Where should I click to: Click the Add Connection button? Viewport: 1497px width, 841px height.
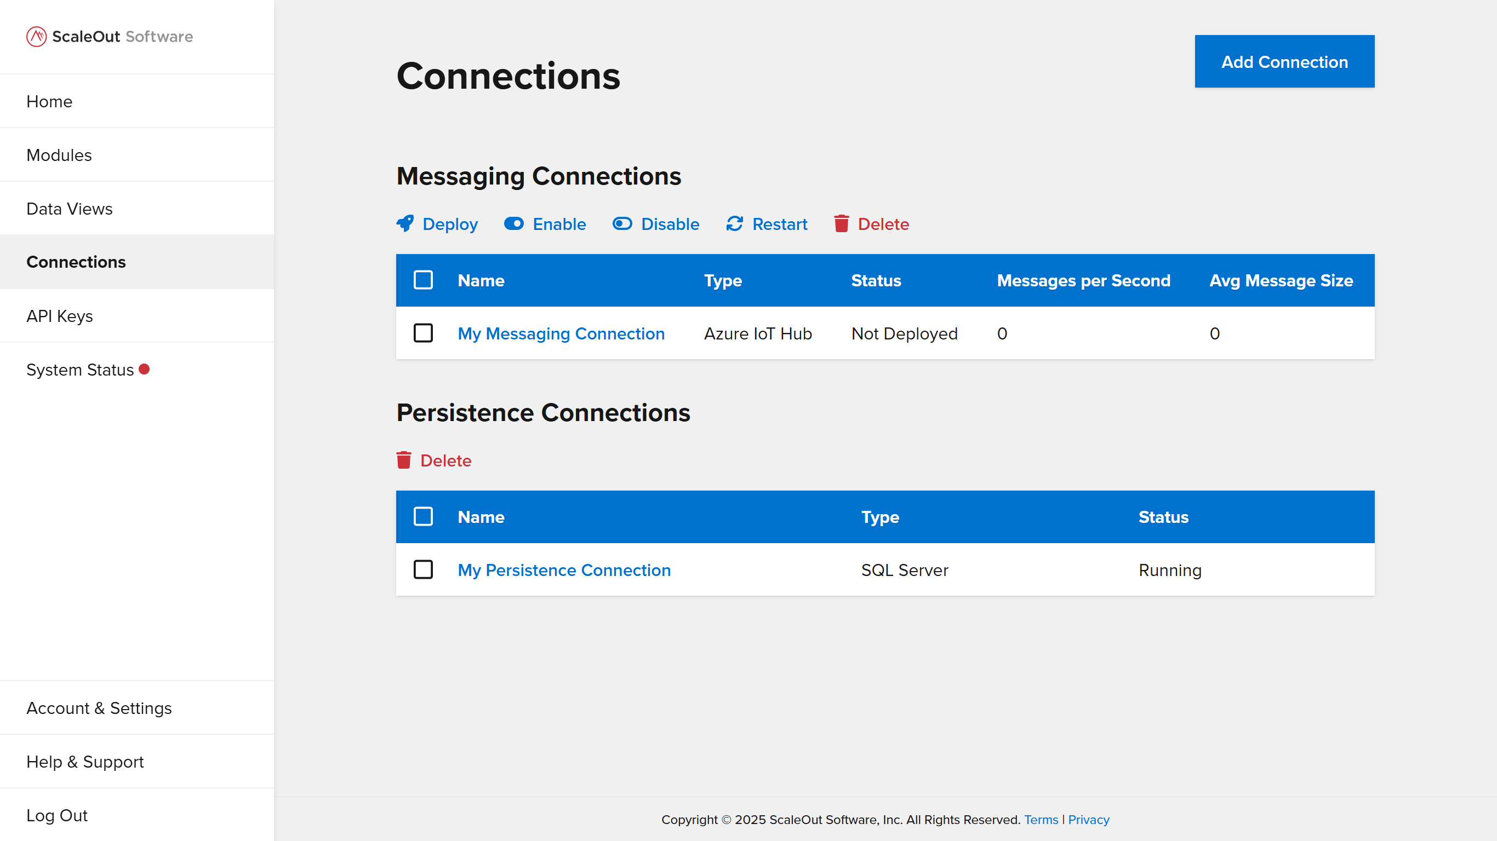coord(1284,61)
